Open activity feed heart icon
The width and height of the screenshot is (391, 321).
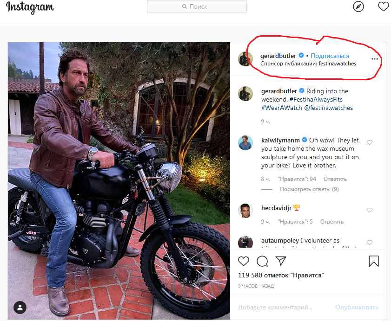(383, 6)
